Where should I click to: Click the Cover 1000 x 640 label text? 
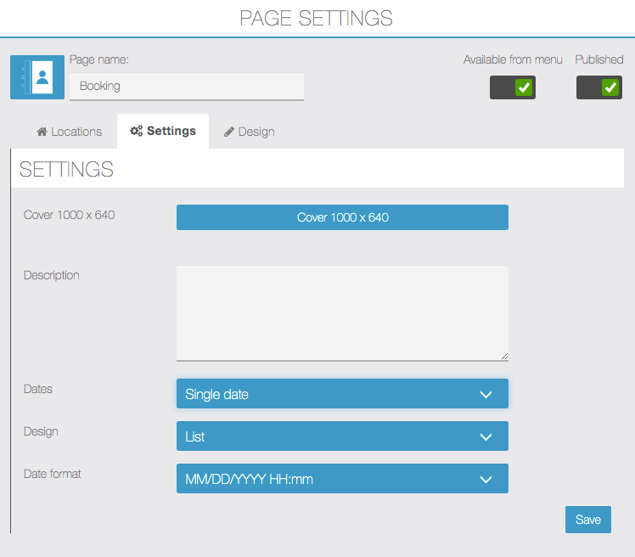70,215
